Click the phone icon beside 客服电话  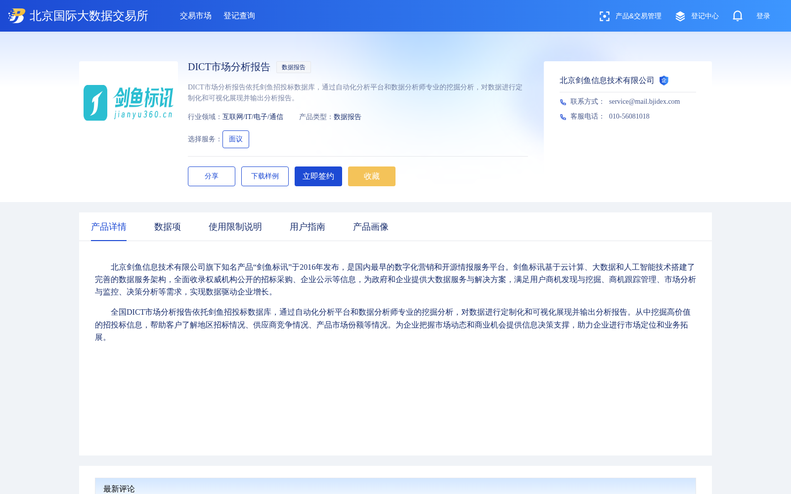tap(563, 117)
